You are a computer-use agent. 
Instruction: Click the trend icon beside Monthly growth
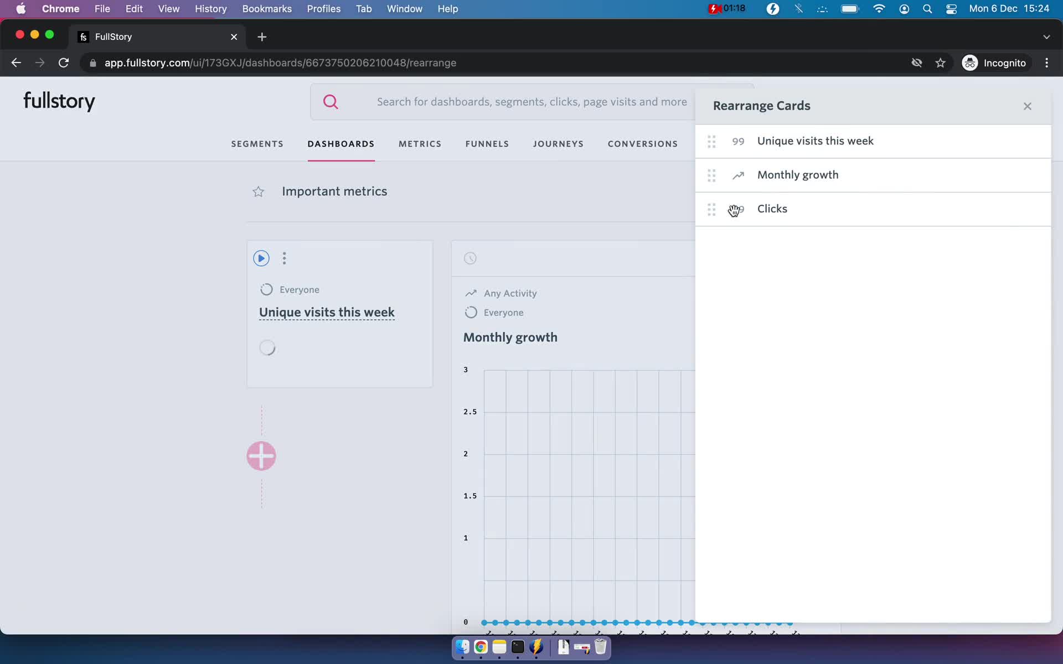738,175
